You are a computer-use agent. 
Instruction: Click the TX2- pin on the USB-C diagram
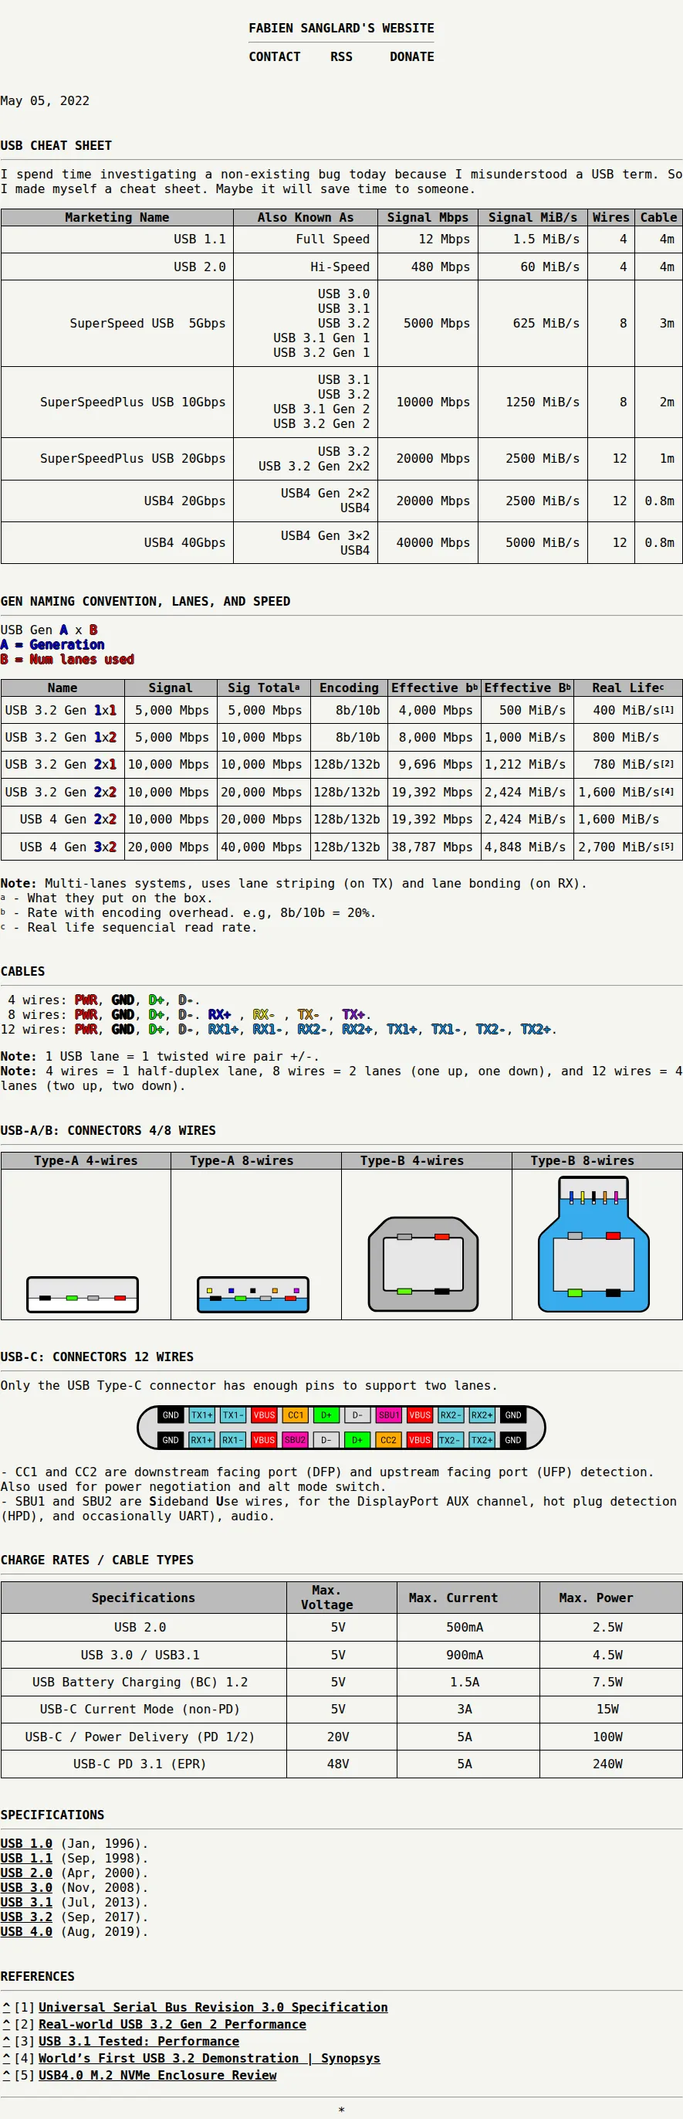tap(450, 1439)
